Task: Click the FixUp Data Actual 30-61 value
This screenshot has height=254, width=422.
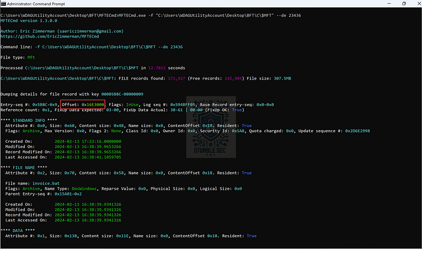Action: pyautogui.click(x=176, y=110)
